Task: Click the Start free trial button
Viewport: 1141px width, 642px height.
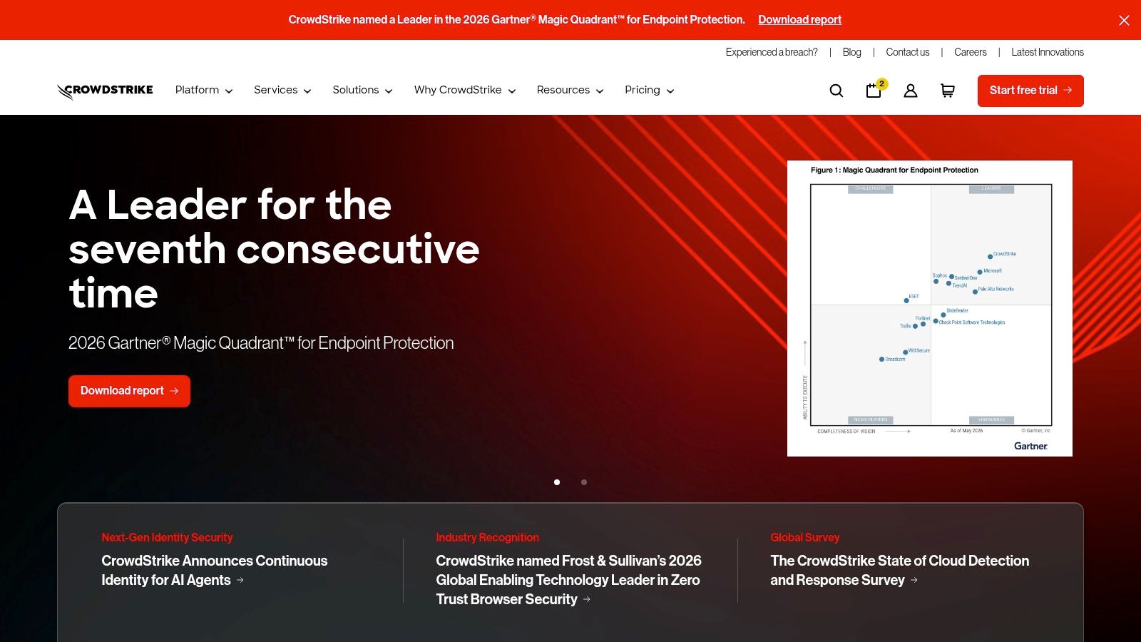Action: pos(1030,91)
